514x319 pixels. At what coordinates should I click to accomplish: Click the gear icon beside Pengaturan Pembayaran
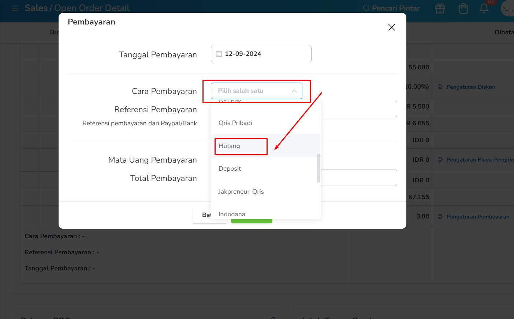pyautogui.click(x=440, y=217)
